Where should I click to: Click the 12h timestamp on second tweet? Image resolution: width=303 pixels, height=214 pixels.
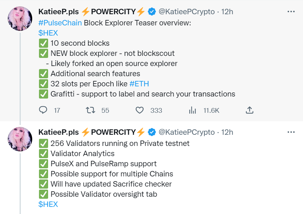click(x=227, y=132)
